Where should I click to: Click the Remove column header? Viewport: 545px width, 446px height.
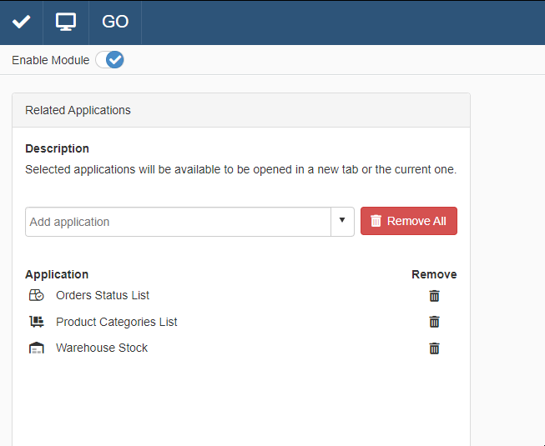click(434, 274)
